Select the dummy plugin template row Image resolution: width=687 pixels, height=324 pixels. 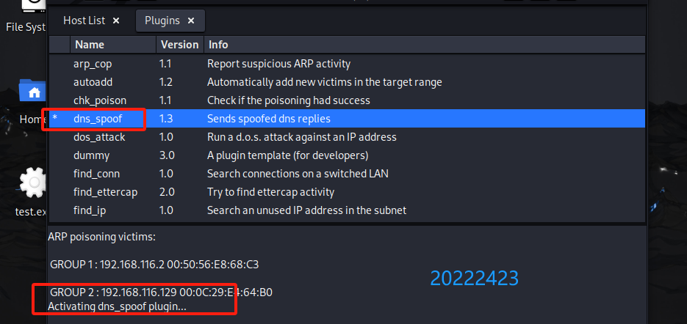point(91,155)
